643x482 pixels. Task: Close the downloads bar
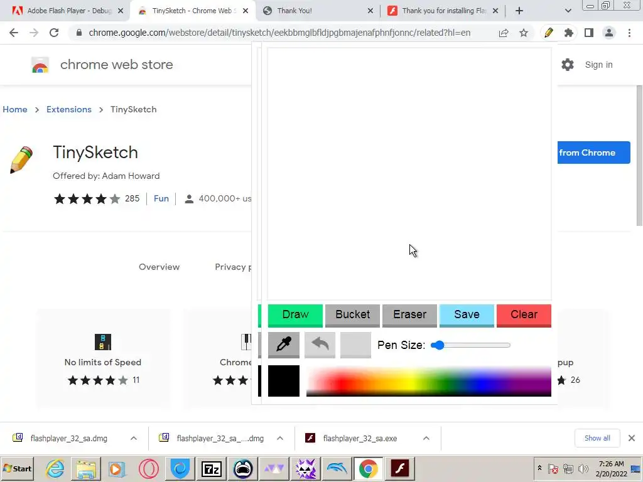pos(632,438)
